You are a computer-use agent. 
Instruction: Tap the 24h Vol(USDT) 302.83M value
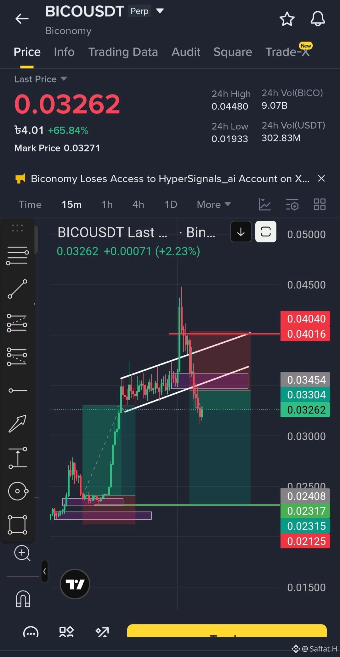click(281, 138)
